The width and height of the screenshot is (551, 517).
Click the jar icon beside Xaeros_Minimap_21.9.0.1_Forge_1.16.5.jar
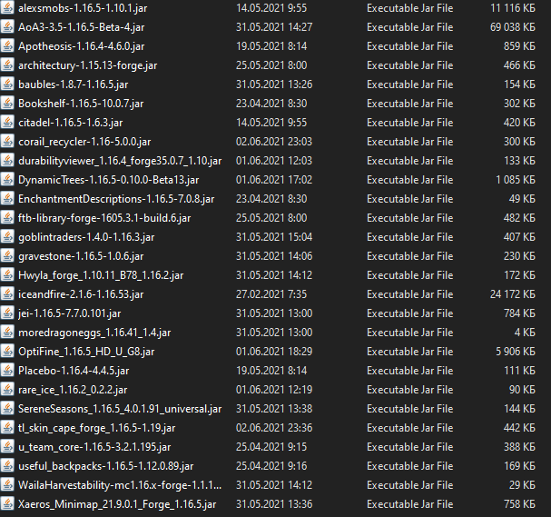coord(7,503)
